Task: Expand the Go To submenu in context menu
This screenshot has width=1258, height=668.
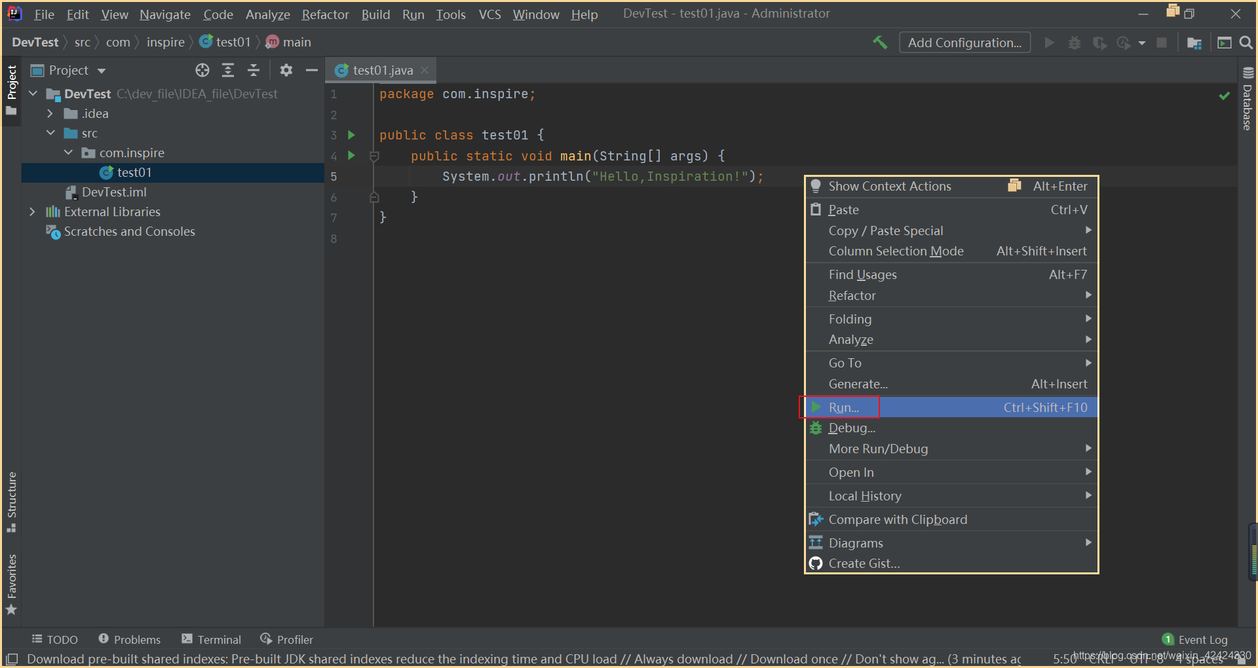Action: coord(951,363)
